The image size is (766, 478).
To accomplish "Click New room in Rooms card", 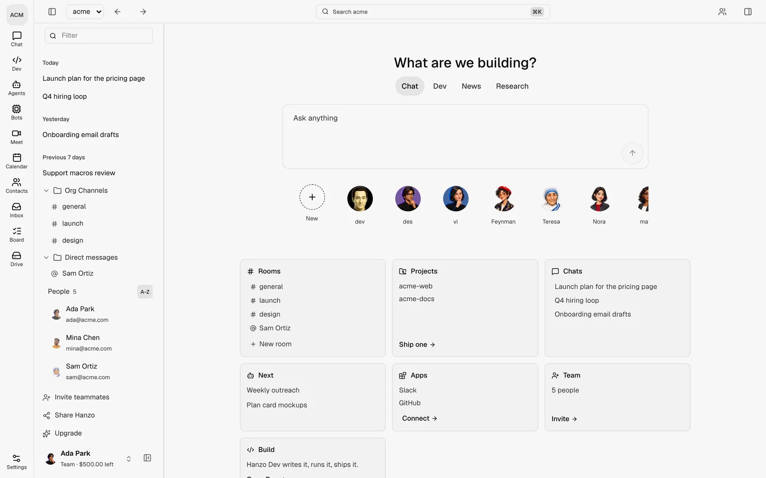I will tap(271, 344).
